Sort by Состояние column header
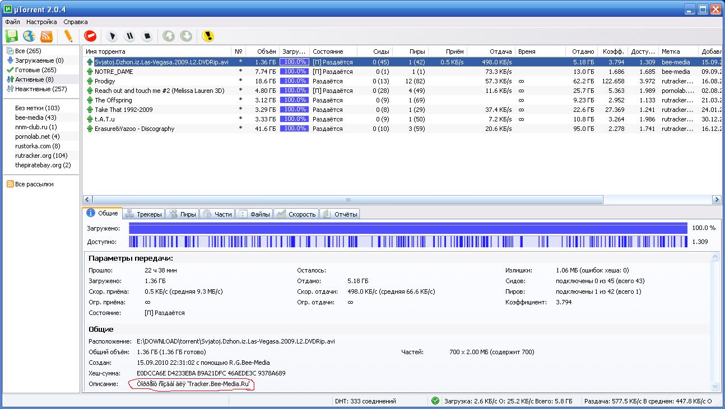 [333, 51]
